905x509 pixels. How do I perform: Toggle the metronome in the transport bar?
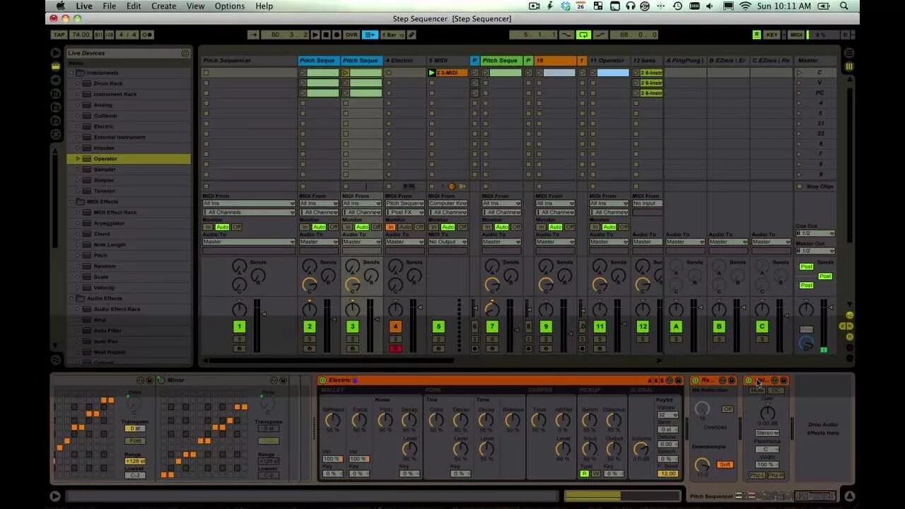click(147, 35)
